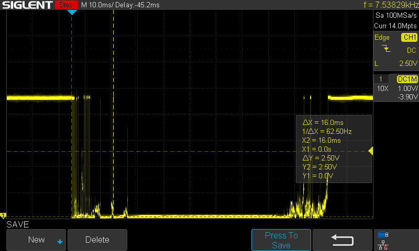The height and width of the screenshot is (251, 419).
Task: Click the DC1M channel coupling badge
Action: (407, 79)
